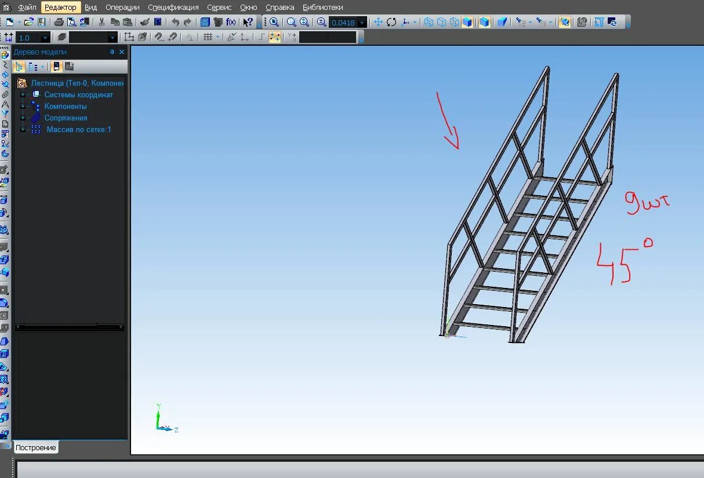Toggle shaded display mode
This screenshot has width=704, height=478.
pyautogui.click(x=467, y=22)
